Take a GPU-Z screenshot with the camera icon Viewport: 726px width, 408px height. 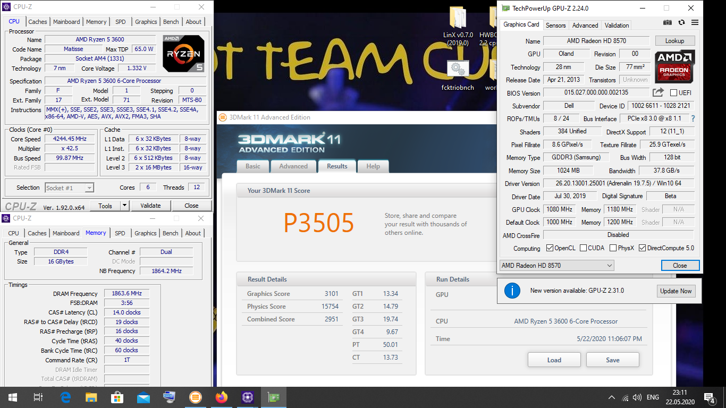click(668, 22)
